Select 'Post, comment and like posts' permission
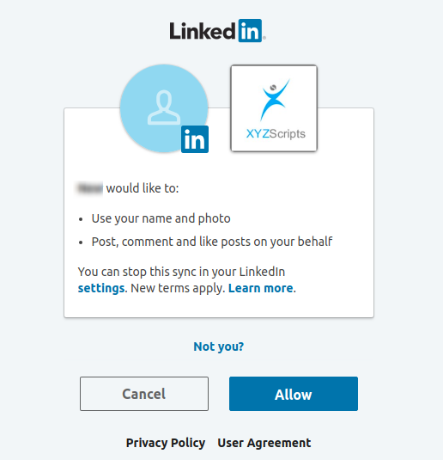The image size is (443, 460). pyautogui.click(x=212, y=242)
